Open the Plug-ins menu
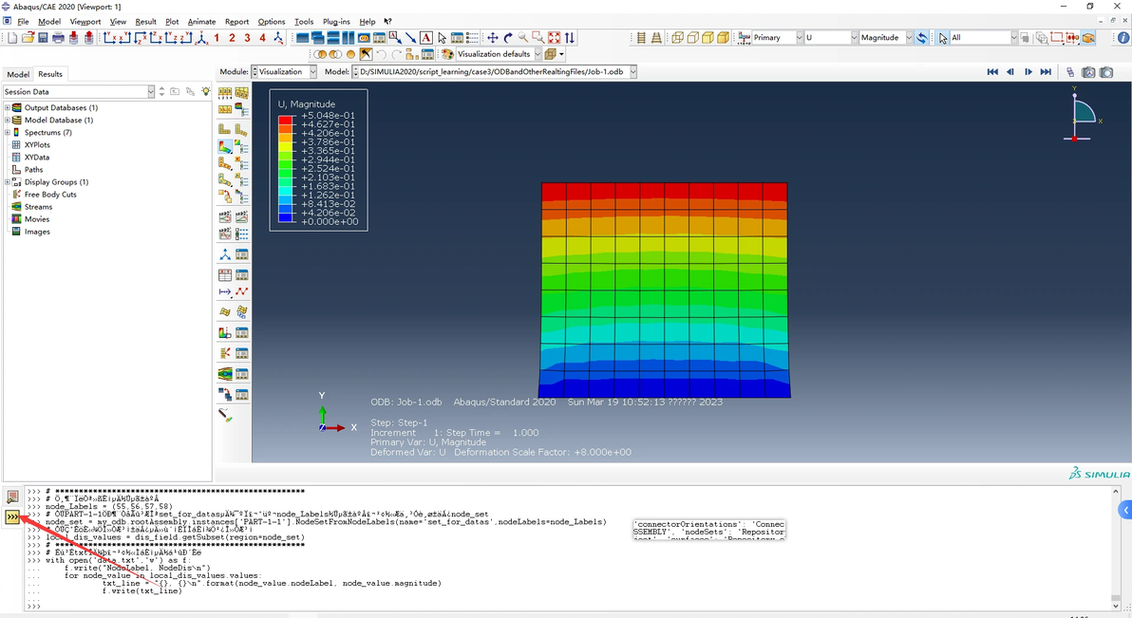 (336, 21)
